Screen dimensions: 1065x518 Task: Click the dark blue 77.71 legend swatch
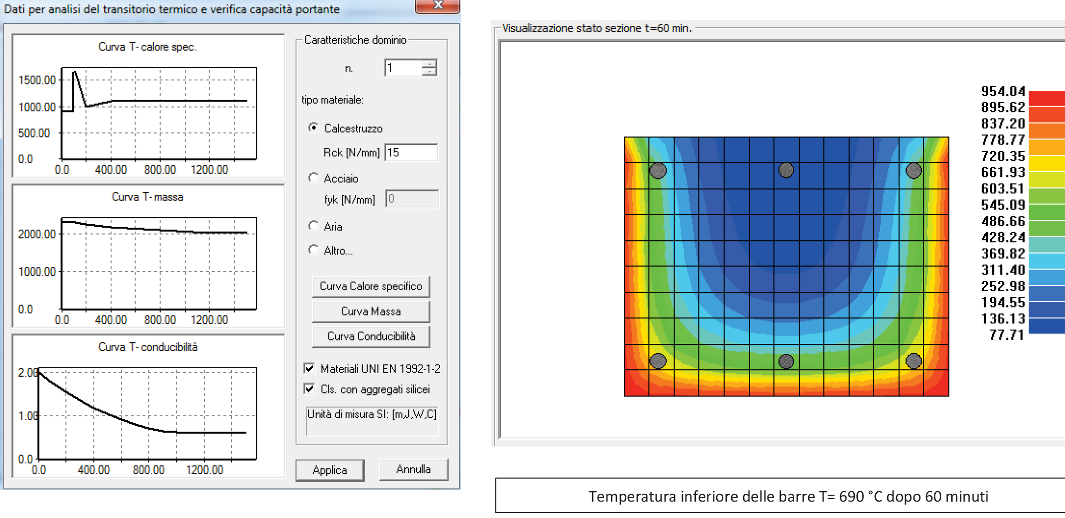click(x=1047, y=325)
